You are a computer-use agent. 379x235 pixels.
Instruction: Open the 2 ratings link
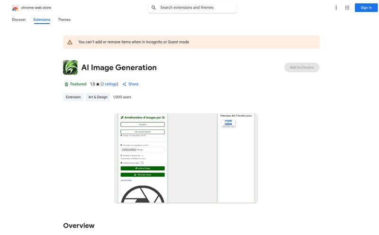click(x=109, y=84)
